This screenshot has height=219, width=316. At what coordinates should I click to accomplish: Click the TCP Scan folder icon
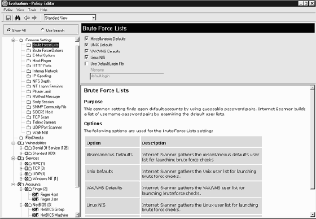[x=29, y=117]
